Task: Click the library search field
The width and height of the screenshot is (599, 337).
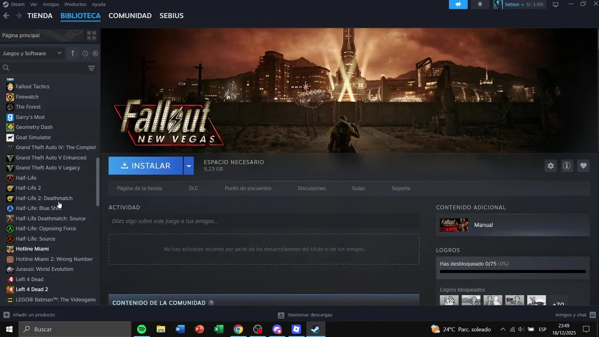Action: pos(44,68)
